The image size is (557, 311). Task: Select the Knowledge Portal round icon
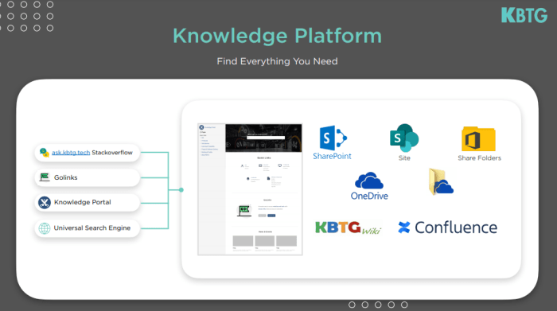[x=45, y=203]
